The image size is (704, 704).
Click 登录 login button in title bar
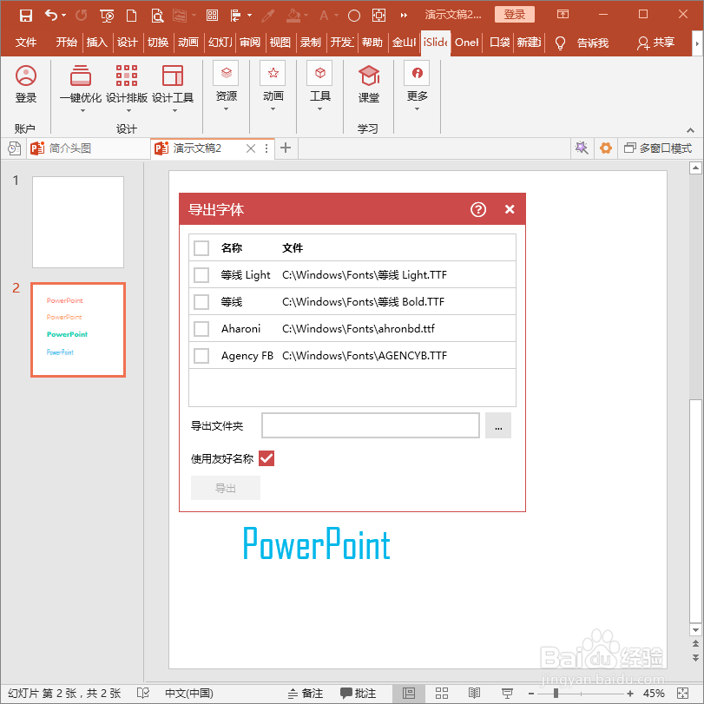[515, 15]
